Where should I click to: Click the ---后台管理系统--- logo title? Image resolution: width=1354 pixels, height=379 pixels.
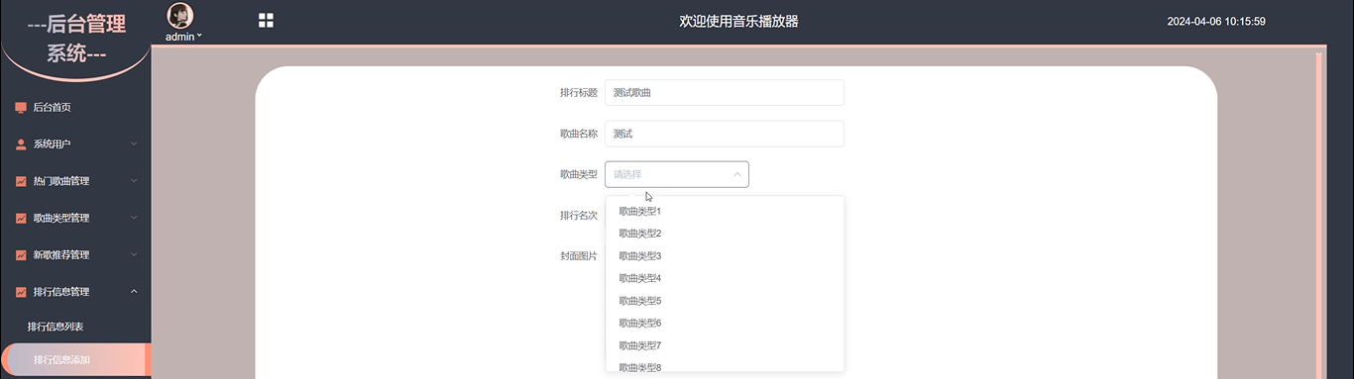coord(75,39)
